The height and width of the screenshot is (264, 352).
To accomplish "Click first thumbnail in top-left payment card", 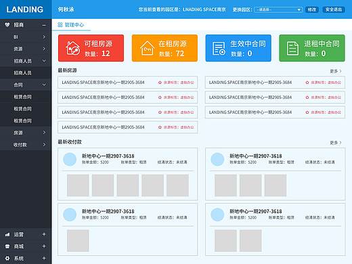I will [x=78, y=185].
